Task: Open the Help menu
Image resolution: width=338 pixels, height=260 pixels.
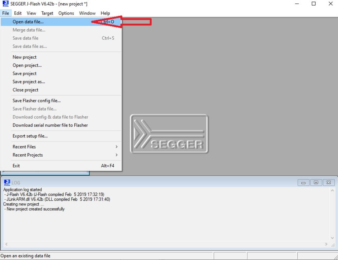Action: [105, 13]
